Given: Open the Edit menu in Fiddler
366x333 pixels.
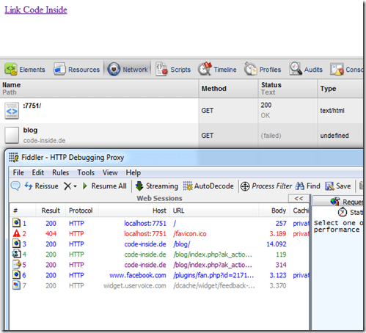Looking at the screenshot, I should coord(38,172).
